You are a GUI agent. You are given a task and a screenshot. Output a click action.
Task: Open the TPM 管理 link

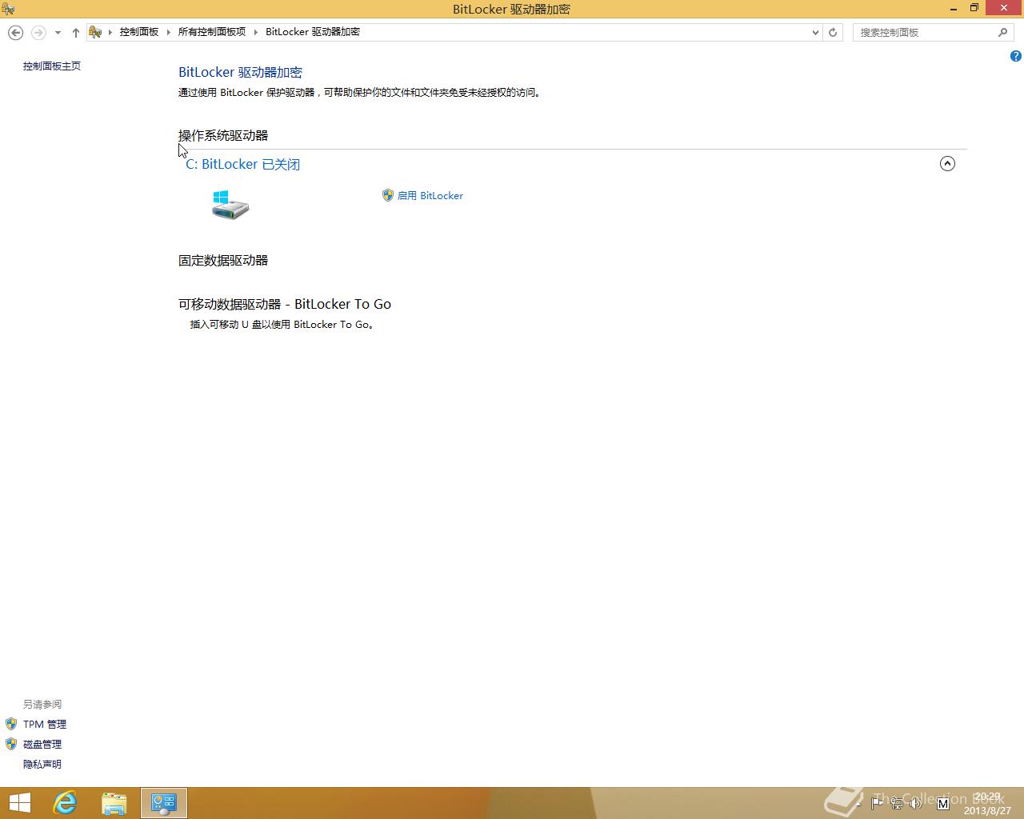coord(45,725)
